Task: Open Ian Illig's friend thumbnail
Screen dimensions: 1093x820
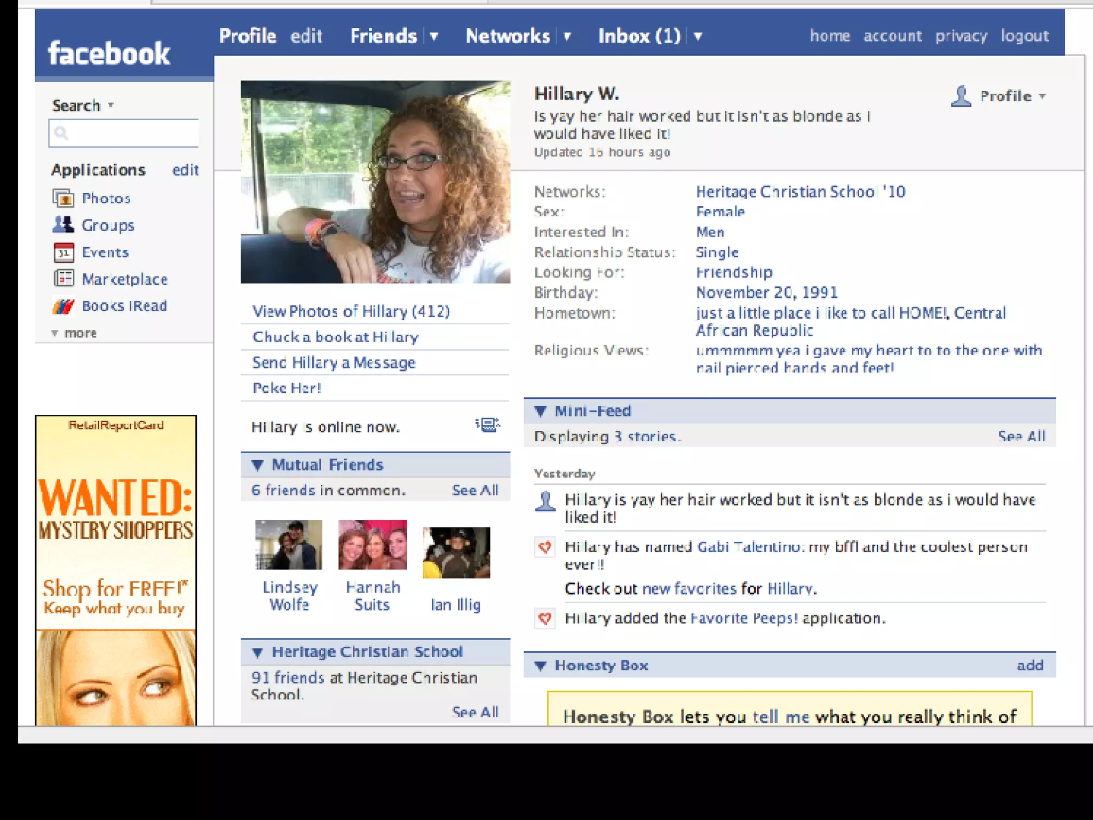Action: pos(456,553)
